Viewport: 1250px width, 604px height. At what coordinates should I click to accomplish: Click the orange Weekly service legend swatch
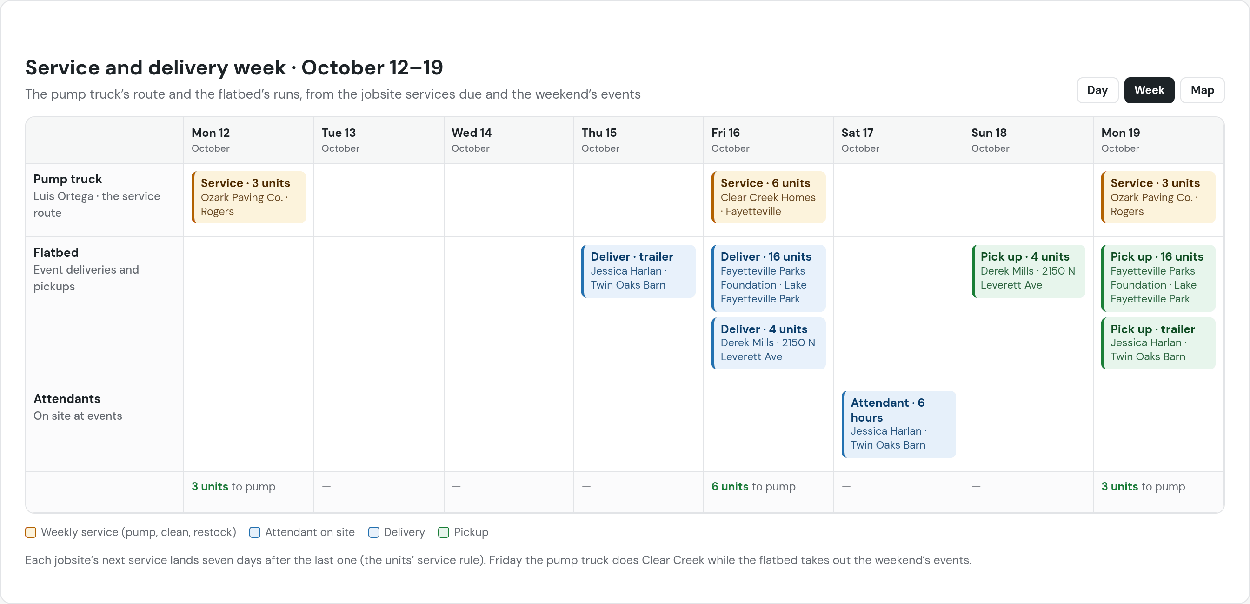pos(31,532)
